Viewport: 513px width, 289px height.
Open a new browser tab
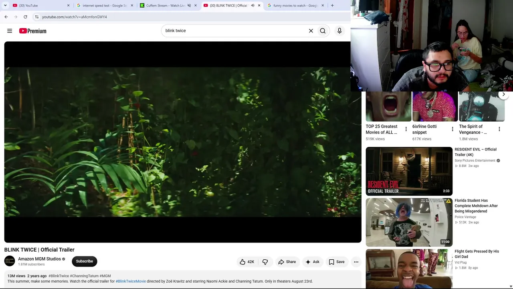(x=332, y=5)
